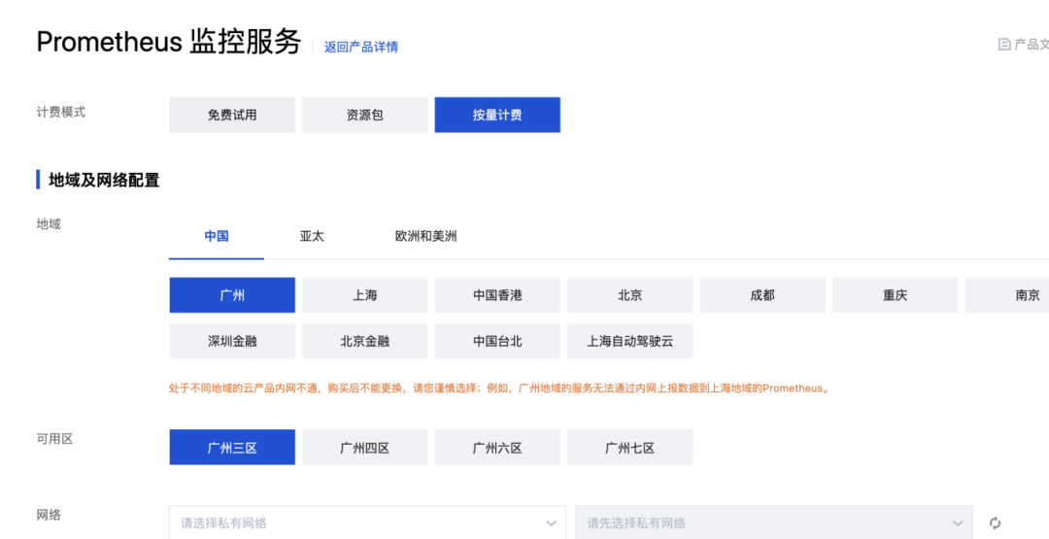Switch to the 亚太 region tab
This screenshot has height=539, width=1049.
pos(312,237)
